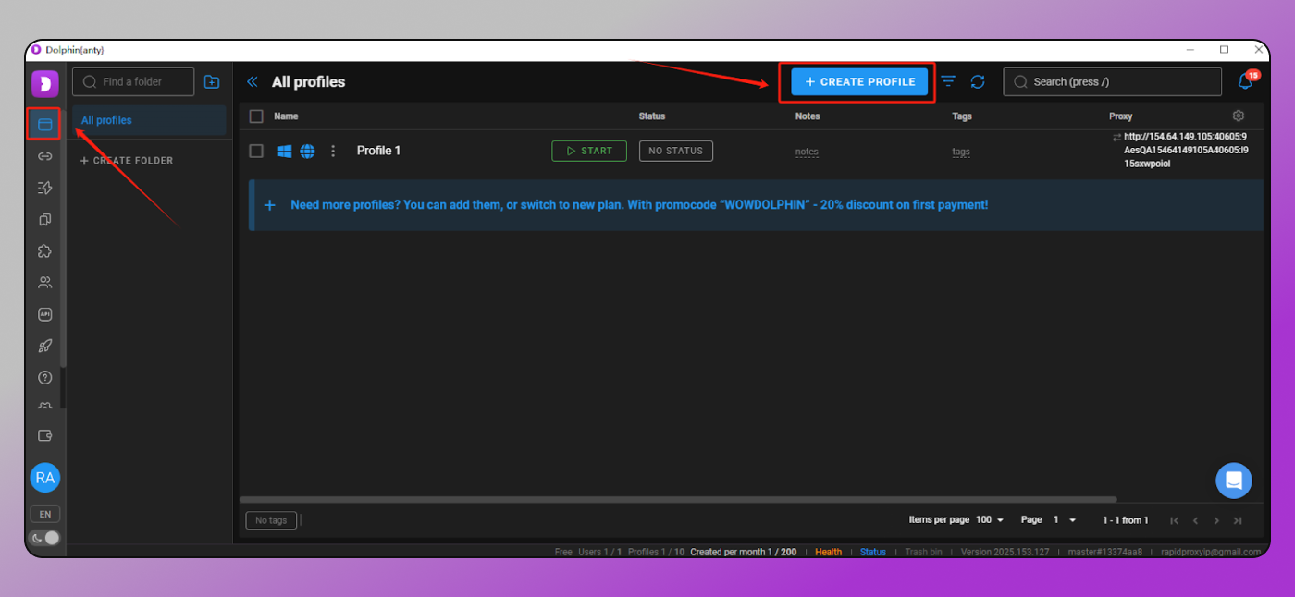1295x597 pixels.
Task: Refresh the profiles list
Action: pyautogui.click(x=978, y=82)
